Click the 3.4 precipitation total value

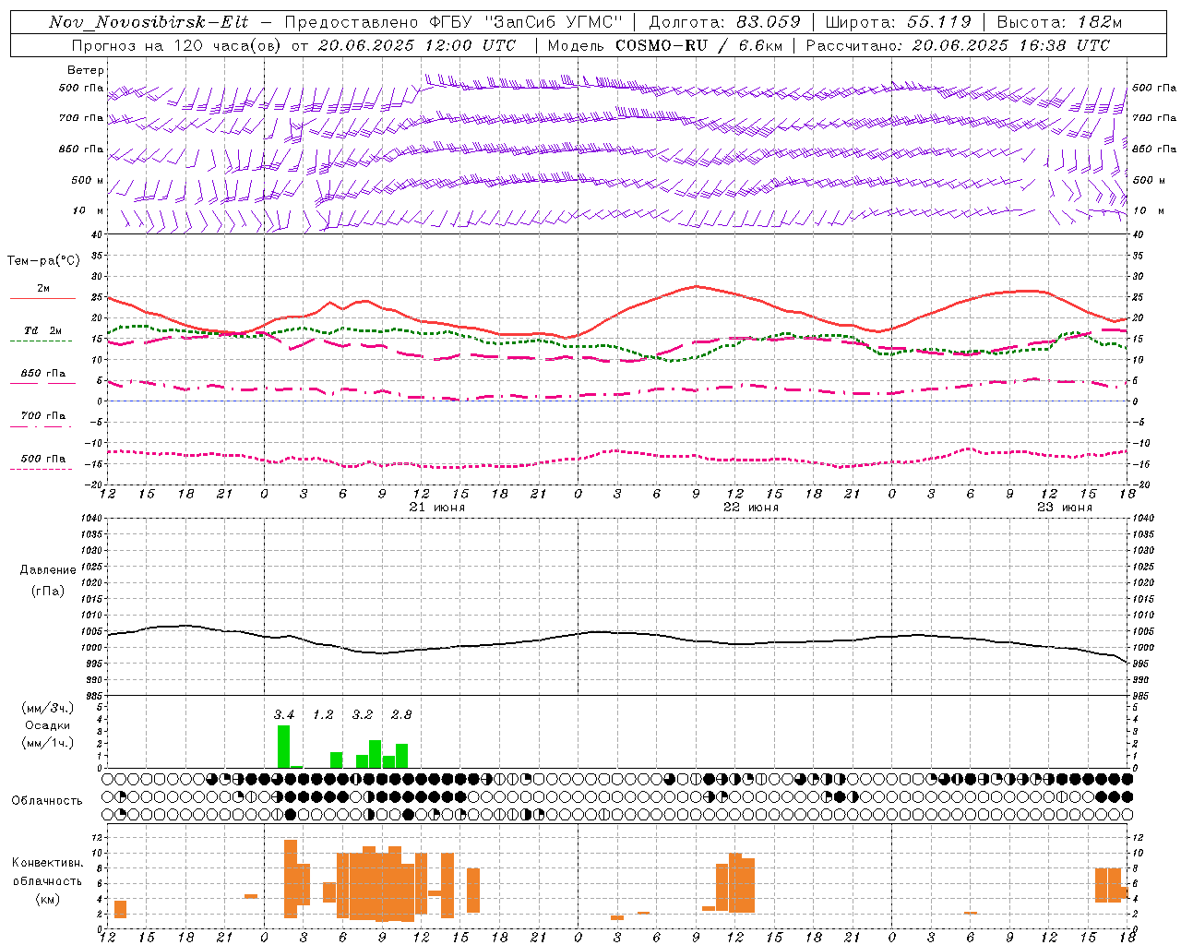pos(284,715)
